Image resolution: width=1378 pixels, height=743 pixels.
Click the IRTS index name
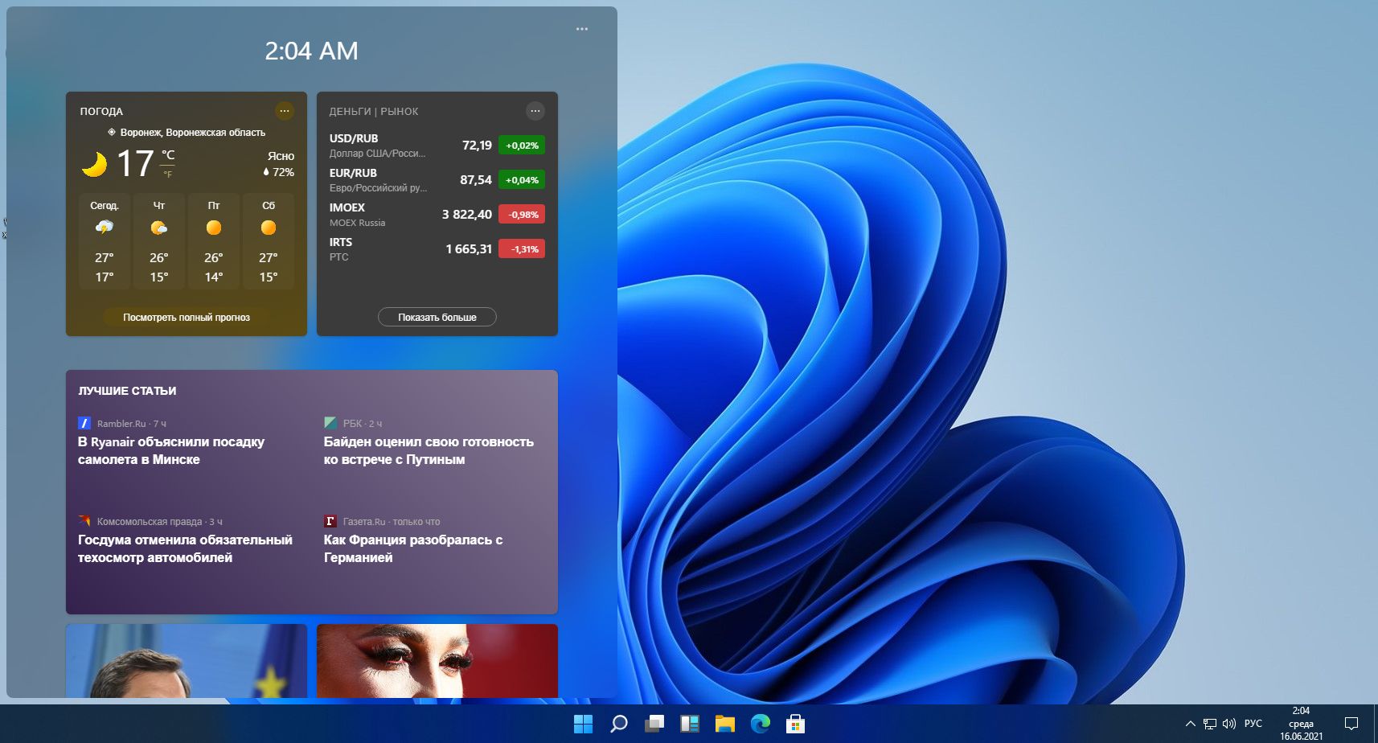click(341, 242)
